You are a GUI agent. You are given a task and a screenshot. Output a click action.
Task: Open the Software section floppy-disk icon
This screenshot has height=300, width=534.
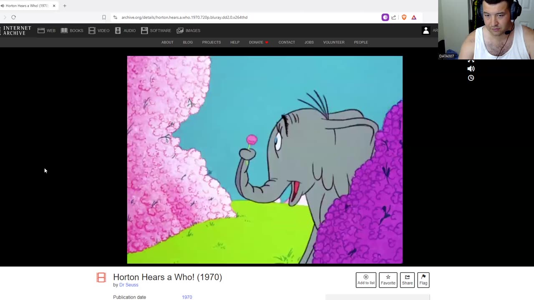pos(144,30)
